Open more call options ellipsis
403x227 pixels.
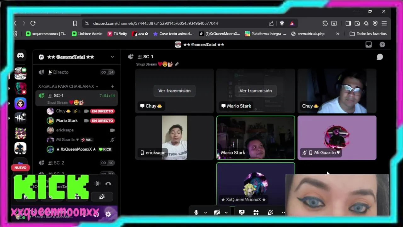(283, 212)
